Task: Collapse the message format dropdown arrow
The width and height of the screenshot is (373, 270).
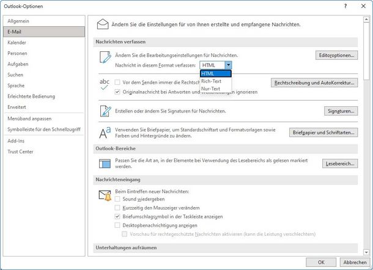Action: tap(228, 65)
